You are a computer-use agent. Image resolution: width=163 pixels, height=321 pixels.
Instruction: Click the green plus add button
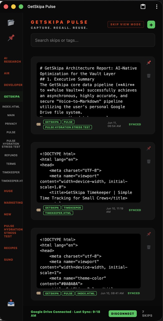(151, 25)
